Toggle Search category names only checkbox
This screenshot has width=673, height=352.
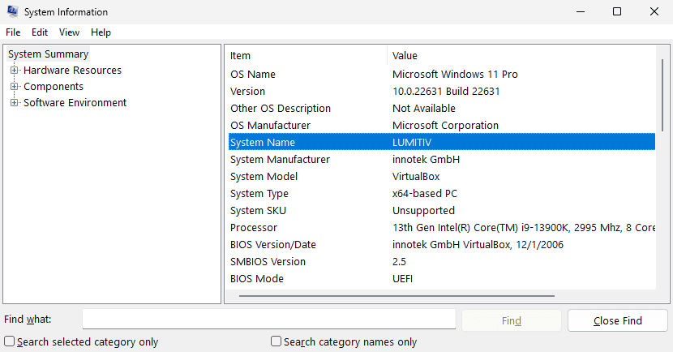[276, 341]
